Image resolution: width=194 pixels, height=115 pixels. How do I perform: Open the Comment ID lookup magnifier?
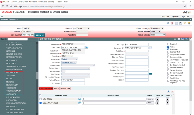151,48
